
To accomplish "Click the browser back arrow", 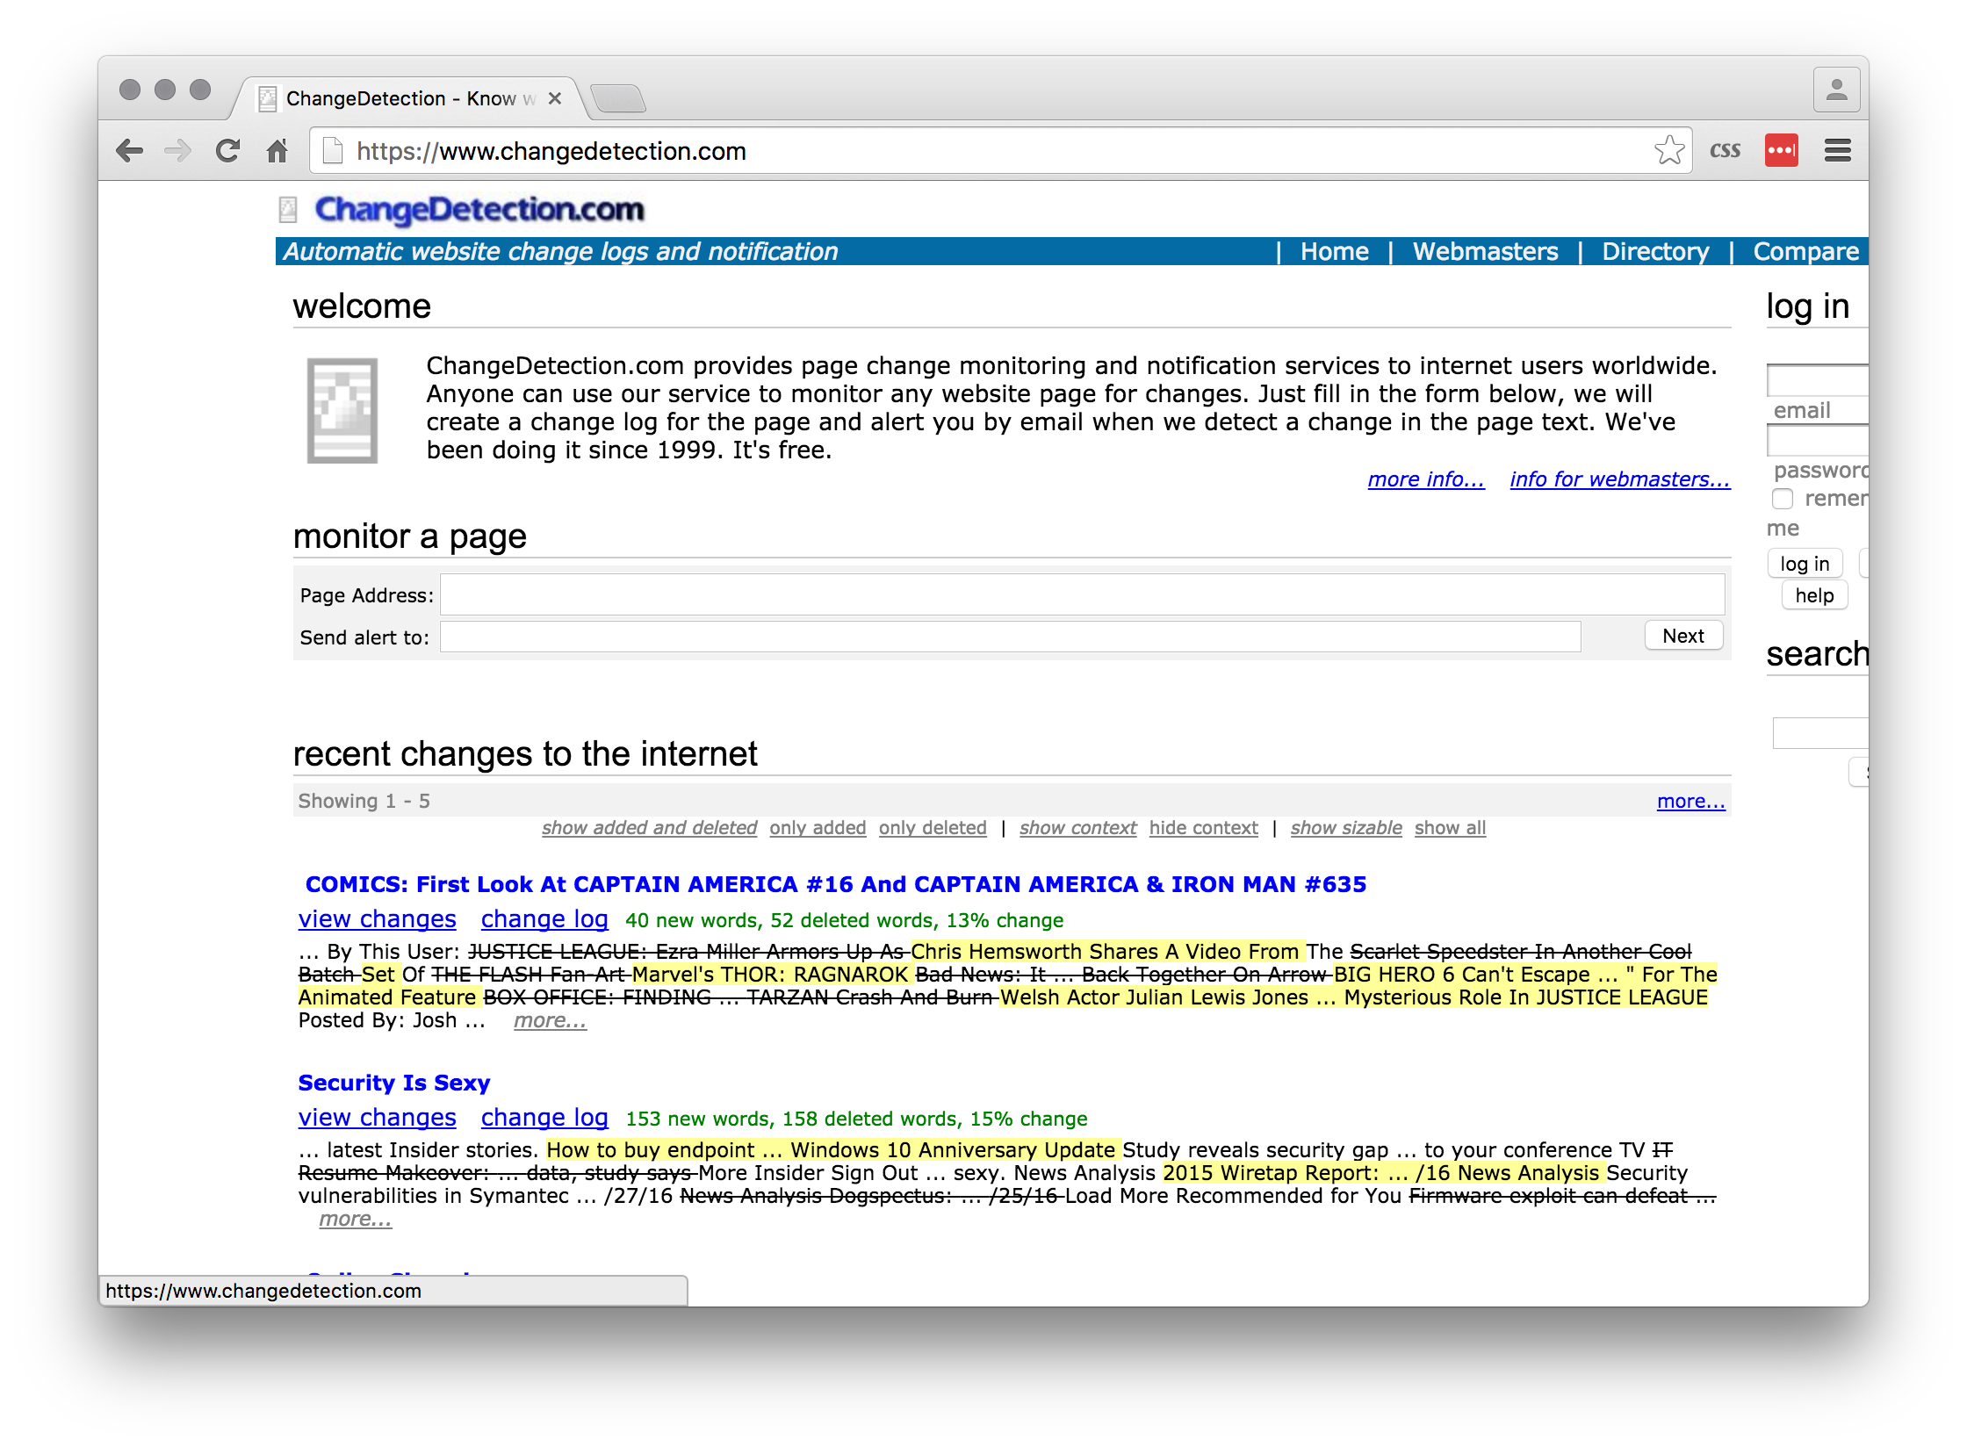I will [x=129, y=151].
